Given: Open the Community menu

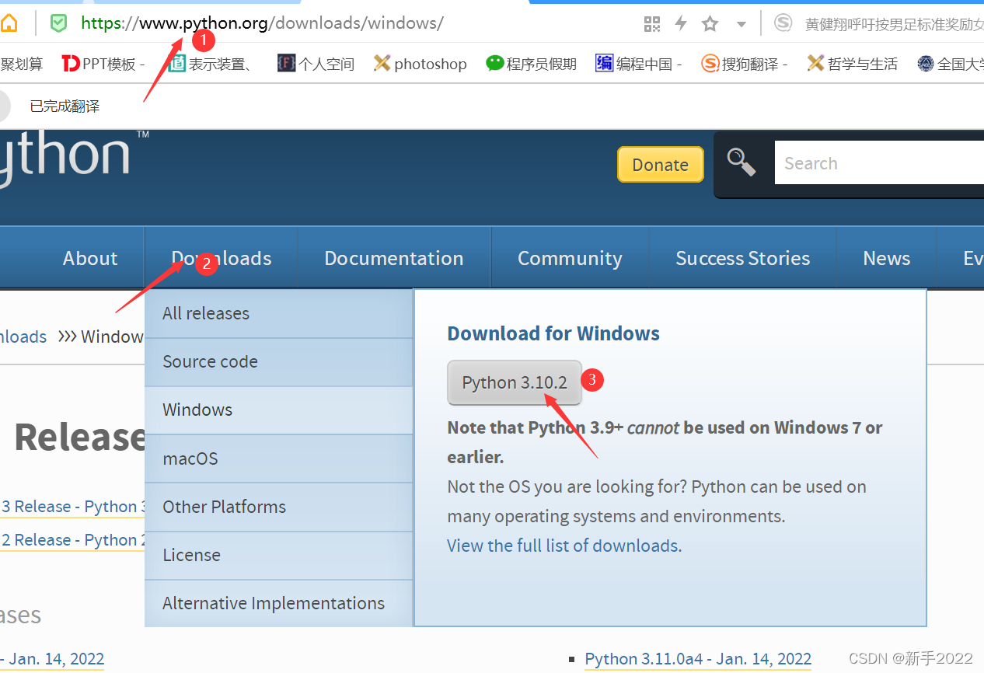Looking at the screenshot, I should (x=570, y=259).
